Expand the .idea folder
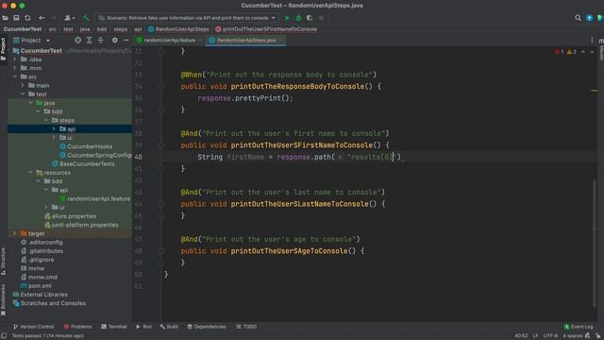The height and width of the screenshot is (340, 604). pyautogui.click(x=15, y=59)
